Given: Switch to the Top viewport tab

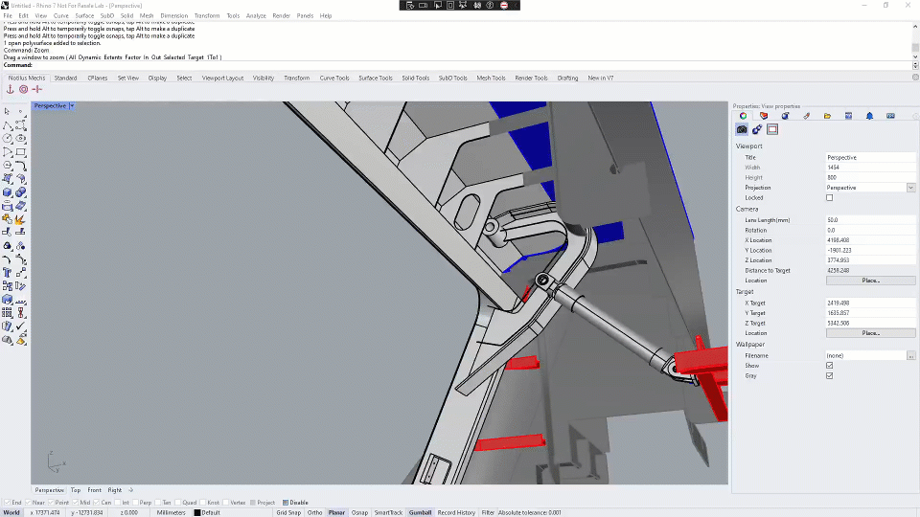Looking at the screenshot, I should pos(76,490).
